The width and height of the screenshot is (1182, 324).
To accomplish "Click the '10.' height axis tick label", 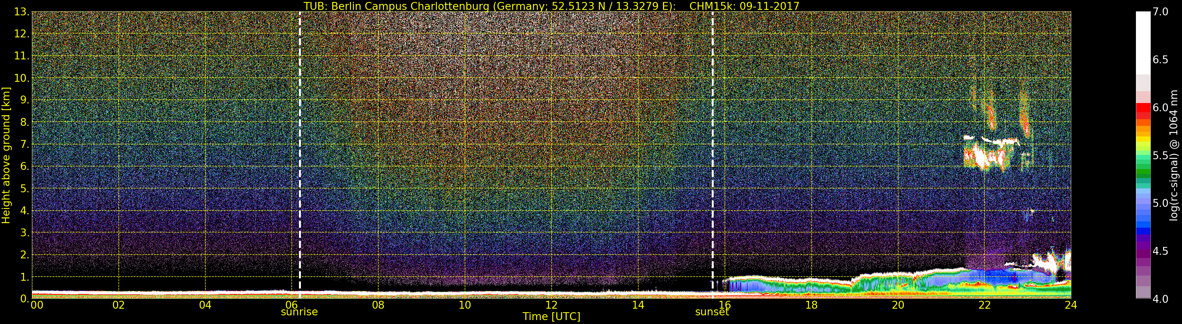I will pyautogui.click(x=22, y=78).
